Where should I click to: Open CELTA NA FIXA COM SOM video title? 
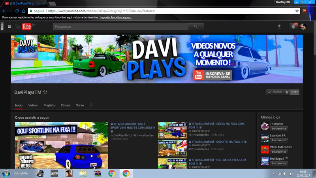coord(216,125)
